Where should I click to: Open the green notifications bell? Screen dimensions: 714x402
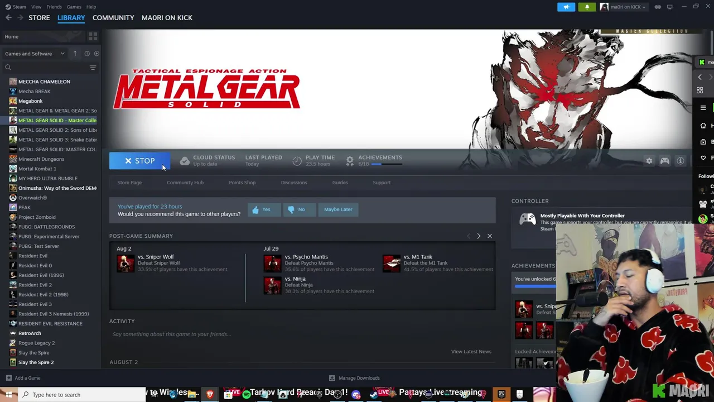click(587, 7)
